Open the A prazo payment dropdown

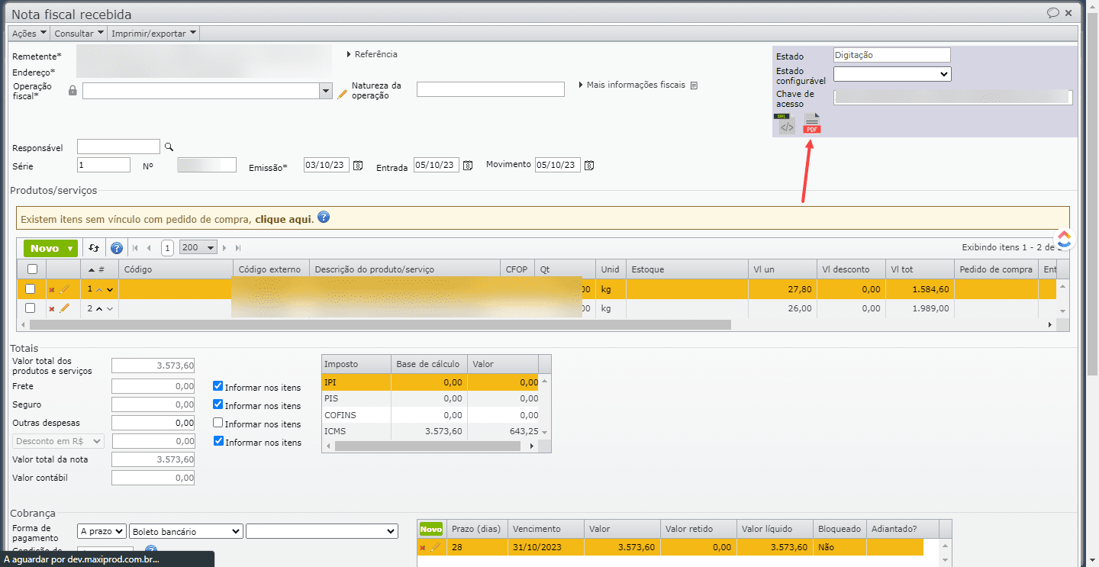[102, 531]
